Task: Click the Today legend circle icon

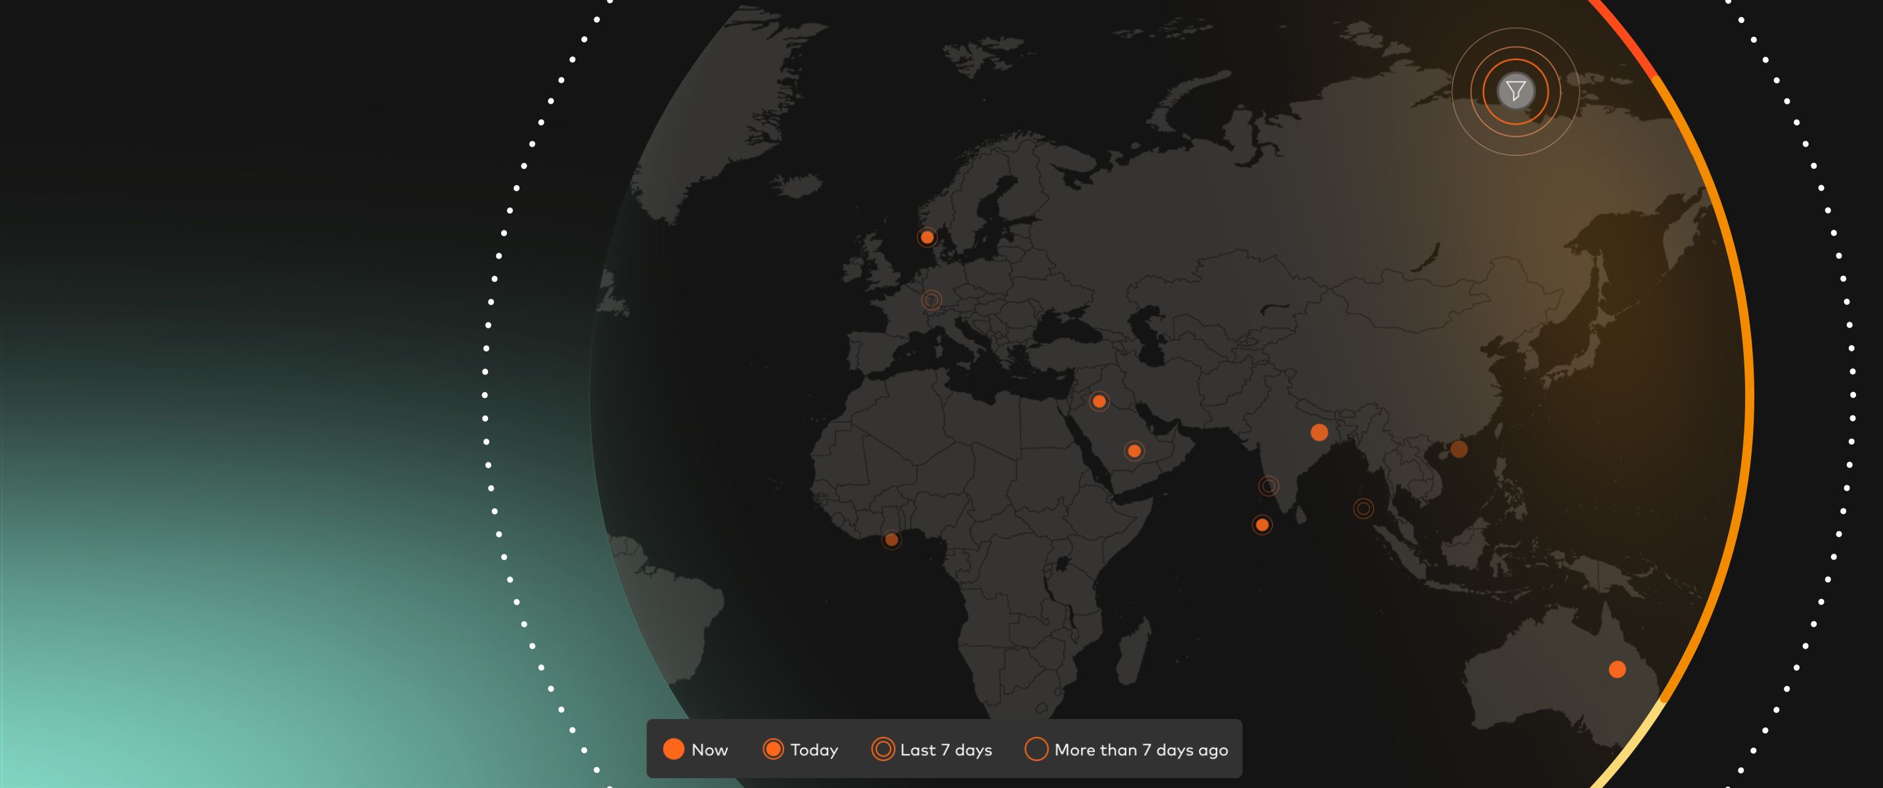Action: (x=772, y=749)
